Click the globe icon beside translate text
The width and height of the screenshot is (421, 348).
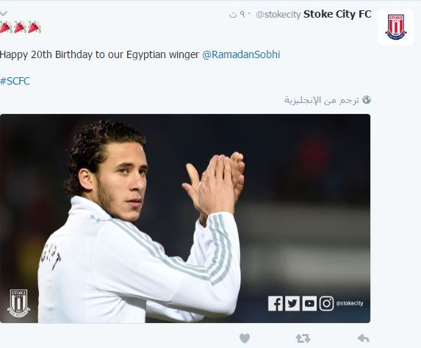[367, 100]
